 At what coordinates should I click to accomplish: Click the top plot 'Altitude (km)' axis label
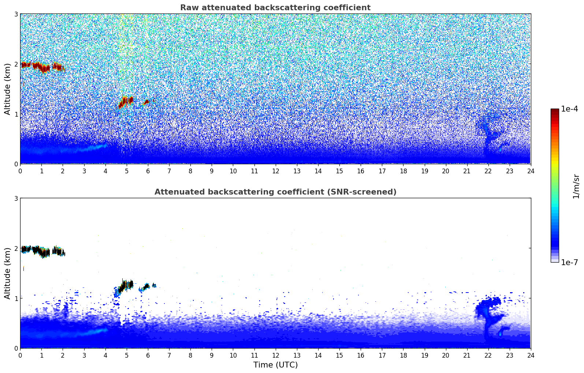[8, 89]
